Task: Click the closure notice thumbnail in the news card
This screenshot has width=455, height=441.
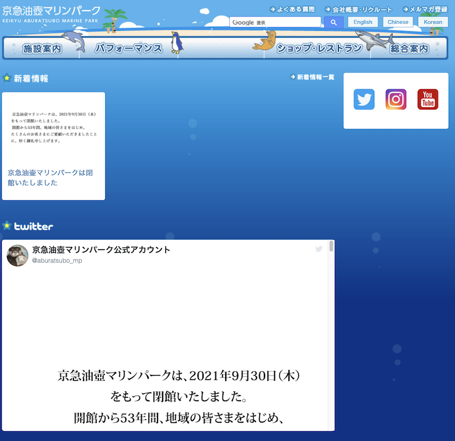Action: (x=53, y=127)
